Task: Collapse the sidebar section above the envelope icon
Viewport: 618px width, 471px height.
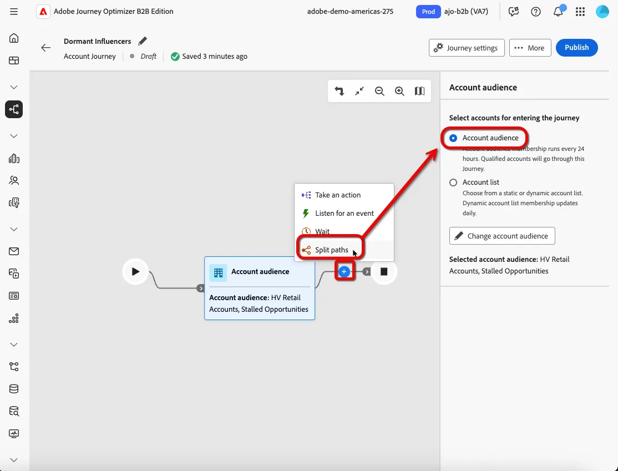Action: (x=14, y=229)
